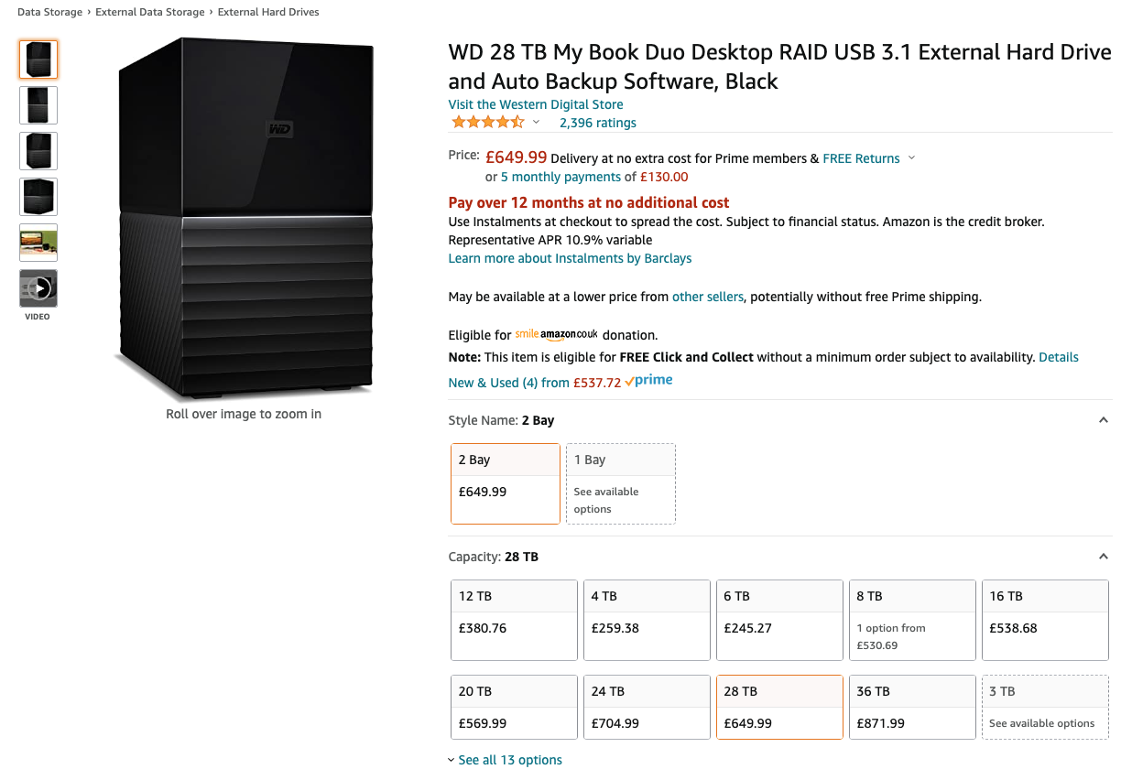Go to Data Storage breadcrumb
Image resolution: width=1121 pixels, height=769 pixels.
[x=50, y=12]
